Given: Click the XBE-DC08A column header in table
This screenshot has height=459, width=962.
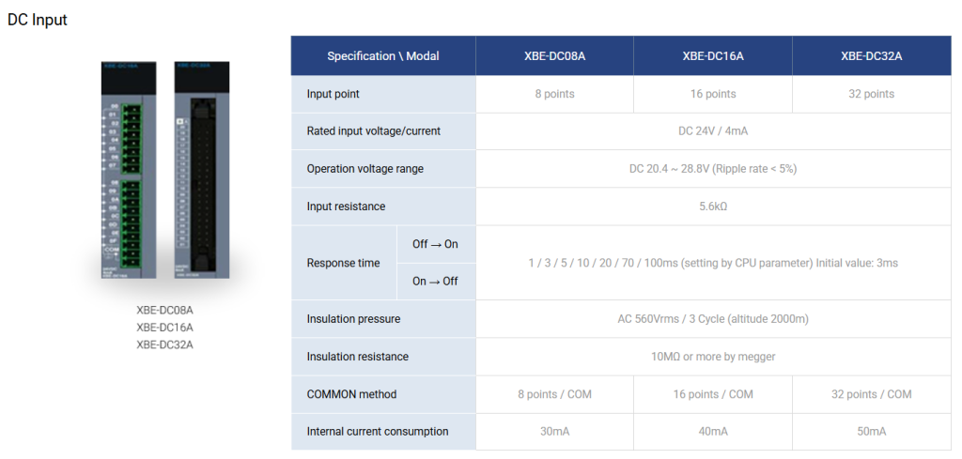Looking at the screenshot, I should 554,56.
